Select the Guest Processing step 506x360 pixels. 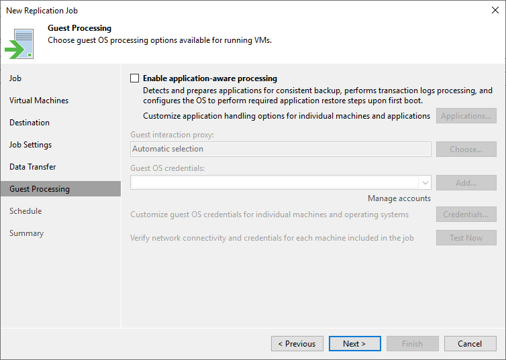coord(60,189)
